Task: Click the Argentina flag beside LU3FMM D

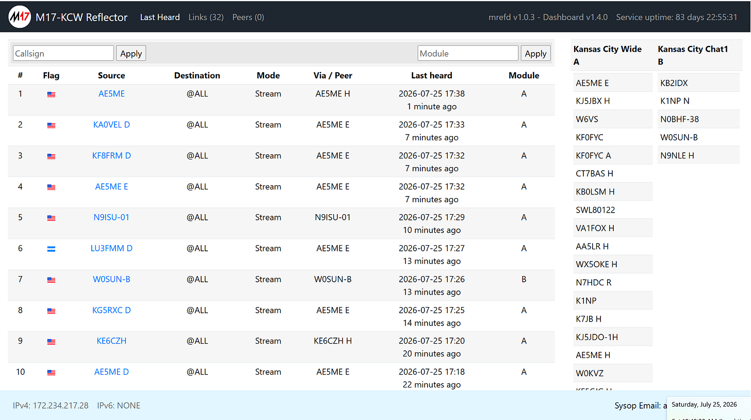Action: point(51,249)
